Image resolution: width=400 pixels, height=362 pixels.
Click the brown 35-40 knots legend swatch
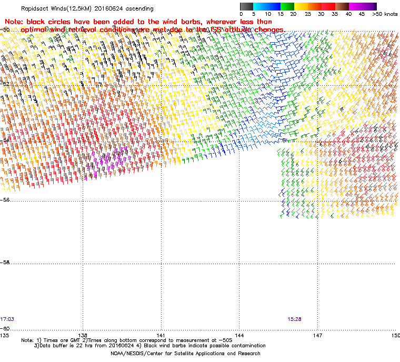342,6
